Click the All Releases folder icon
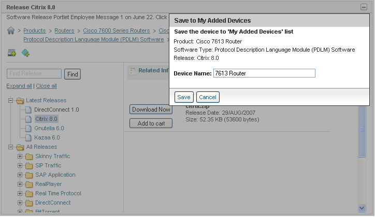Screen dimensions: 375x217 coord(20,147)
